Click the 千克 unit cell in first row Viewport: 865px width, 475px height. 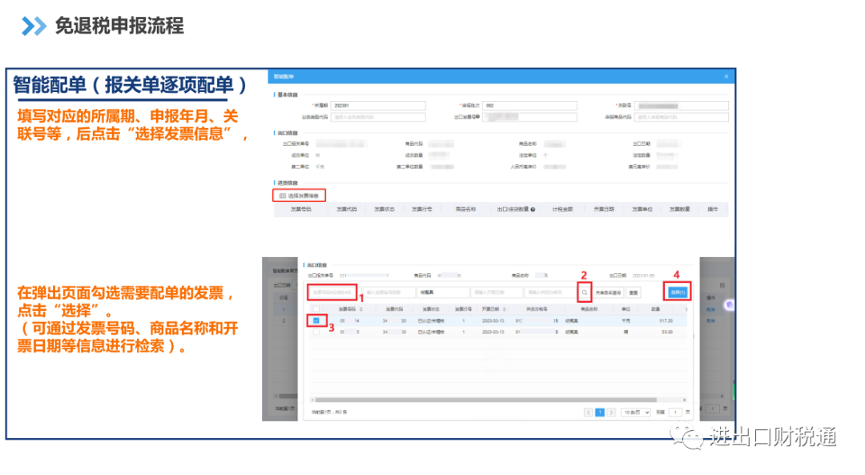point(626,320)
